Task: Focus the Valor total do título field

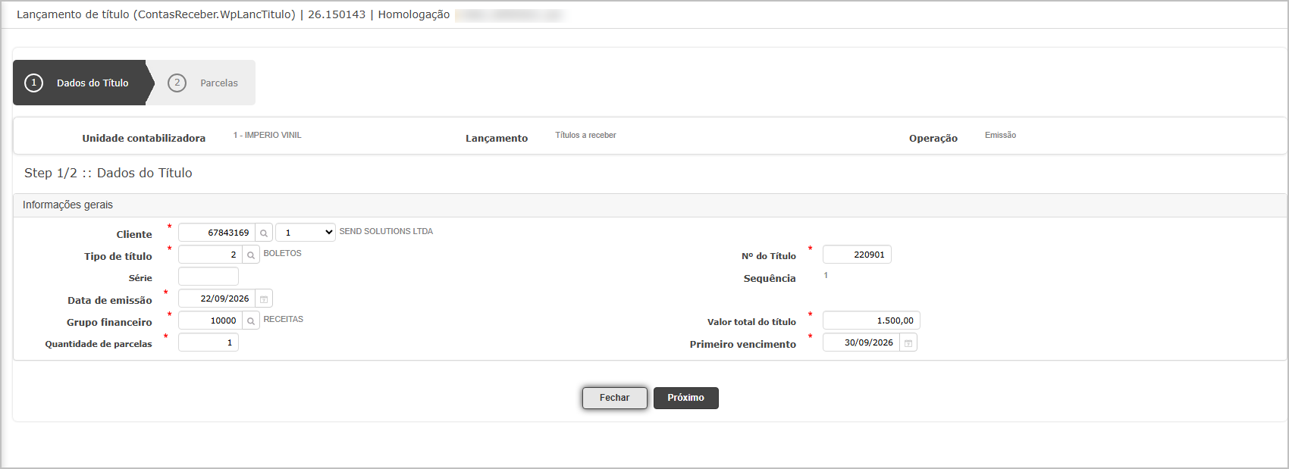Action: (871, 320)
